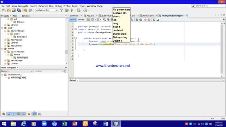Select Formula.java in the Projects tree
Viewport: 226px width, 127px height.
(23, 58)
